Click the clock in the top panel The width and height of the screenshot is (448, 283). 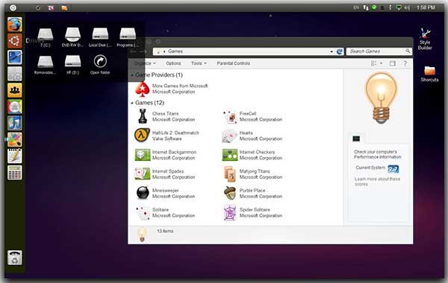(x=426, y=7)
